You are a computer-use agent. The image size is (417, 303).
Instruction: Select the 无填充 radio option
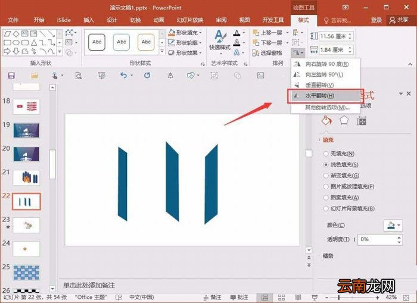click(326, 154)
